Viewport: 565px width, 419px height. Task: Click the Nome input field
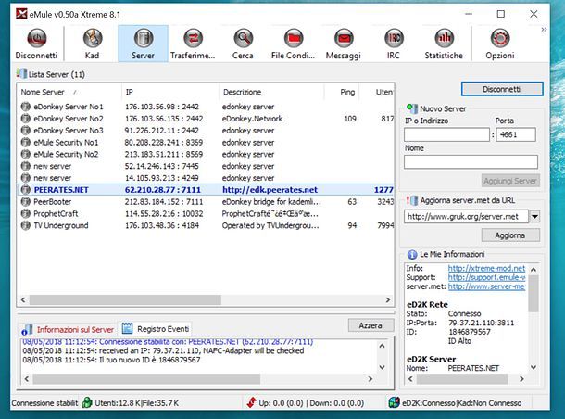click(x=471, y=162)
